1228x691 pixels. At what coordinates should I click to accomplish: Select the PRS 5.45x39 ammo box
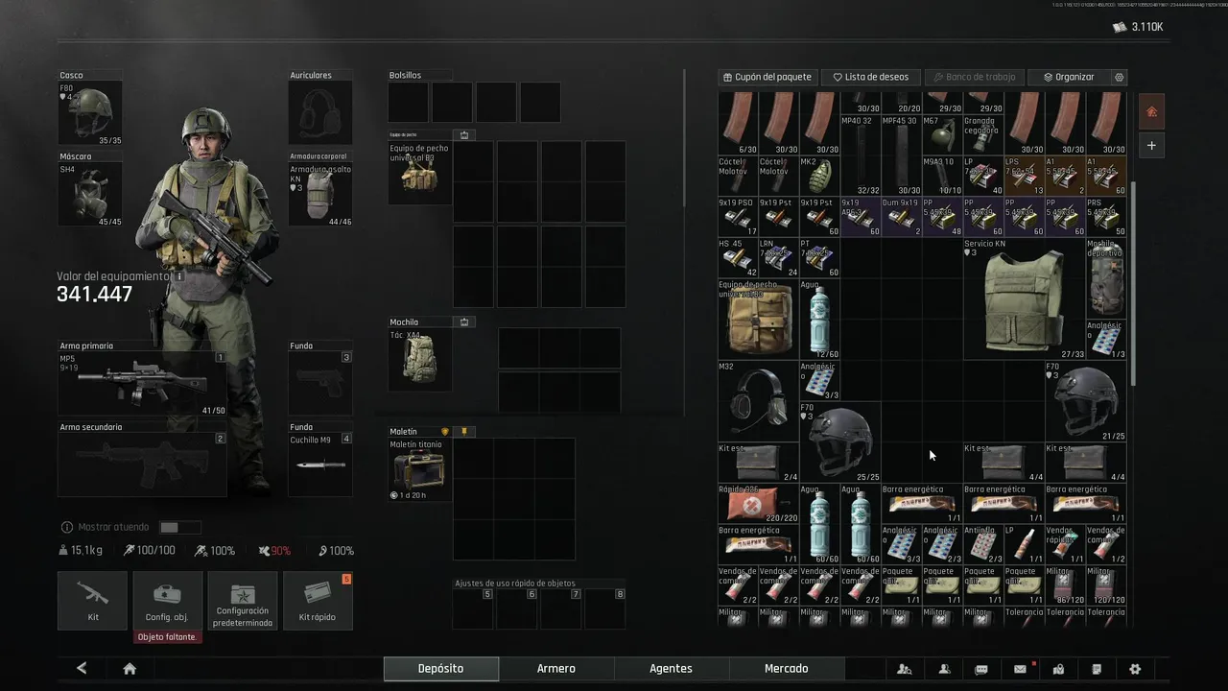(1106, 217)
